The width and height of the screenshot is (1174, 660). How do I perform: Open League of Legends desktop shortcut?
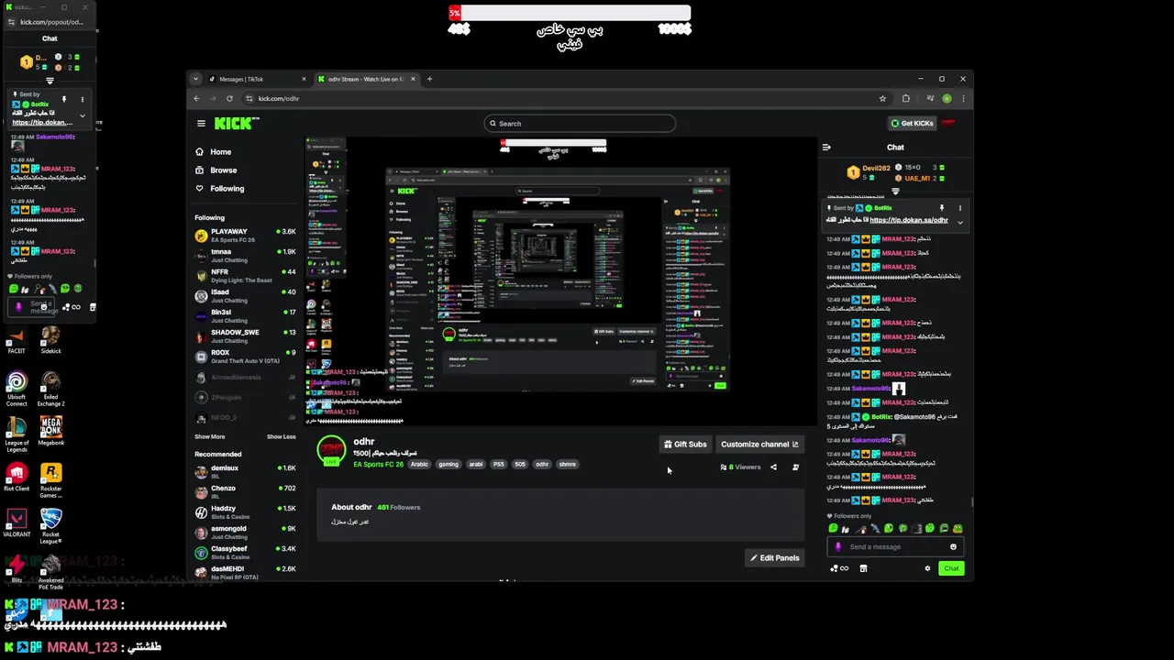[17, 434]
